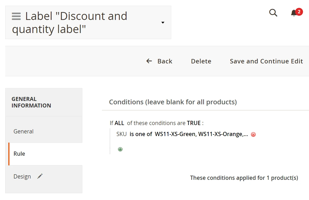Open the Design tab
Image resolution: width=309 pixels, height=200 pixels.
[22, 177]
